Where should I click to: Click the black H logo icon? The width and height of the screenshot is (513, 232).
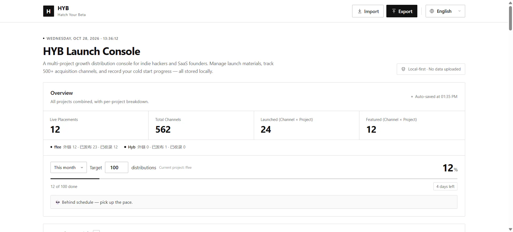tap(49, 11)
